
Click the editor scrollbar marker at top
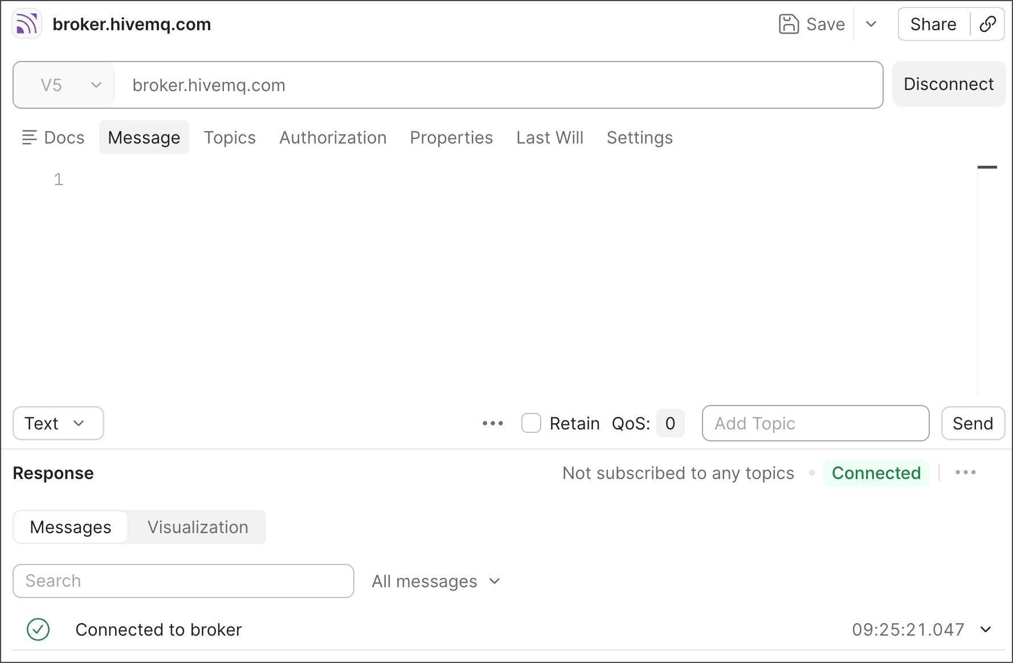click(x=987, y=167)
